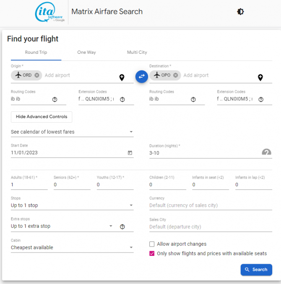Screen dimensions: 281x284
Task: Open nearby airports map pin for Origin
Action: pyautogui.click(x=122, y=77)
